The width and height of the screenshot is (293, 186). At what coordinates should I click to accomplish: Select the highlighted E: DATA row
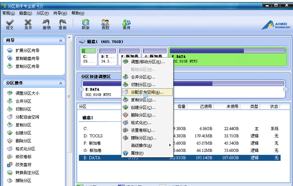pos(180,158)
